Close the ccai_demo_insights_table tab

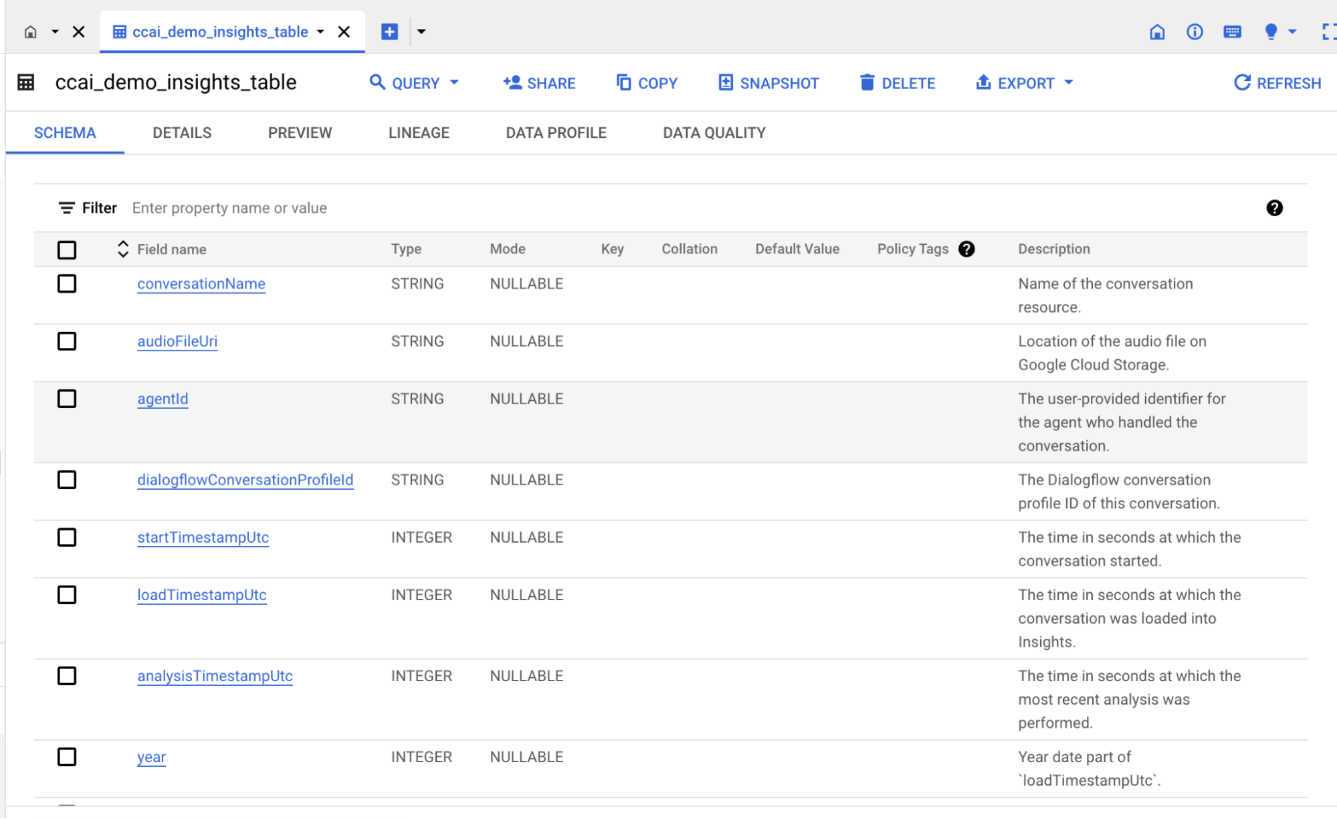pos(344,32)
